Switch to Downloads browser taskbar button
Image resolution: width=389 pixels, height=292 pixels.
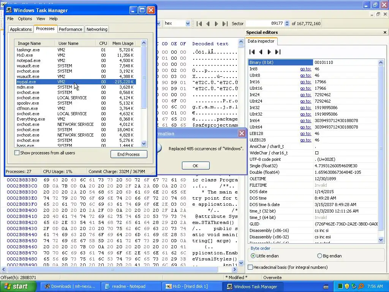tap(70, 286)
